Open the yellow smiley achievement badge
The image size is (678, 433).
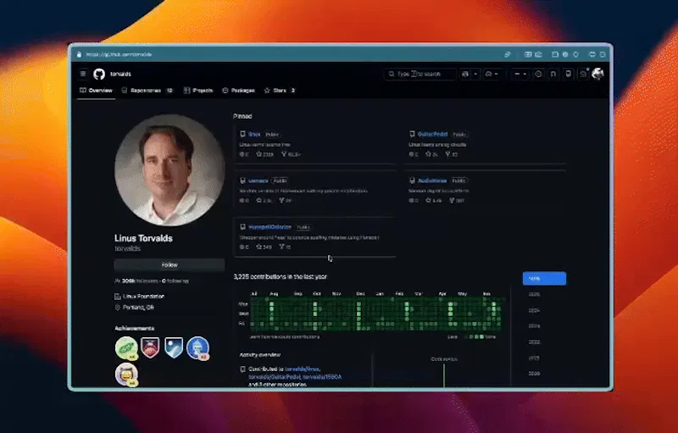(126, 375)
